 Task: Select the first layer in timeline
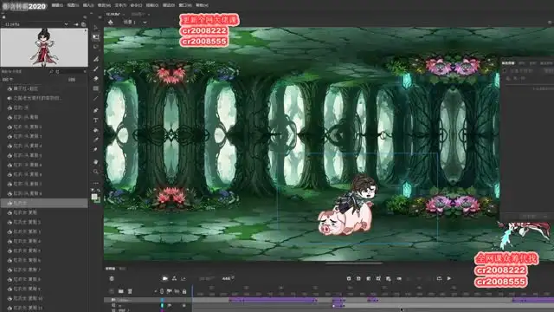pos(148,300)
